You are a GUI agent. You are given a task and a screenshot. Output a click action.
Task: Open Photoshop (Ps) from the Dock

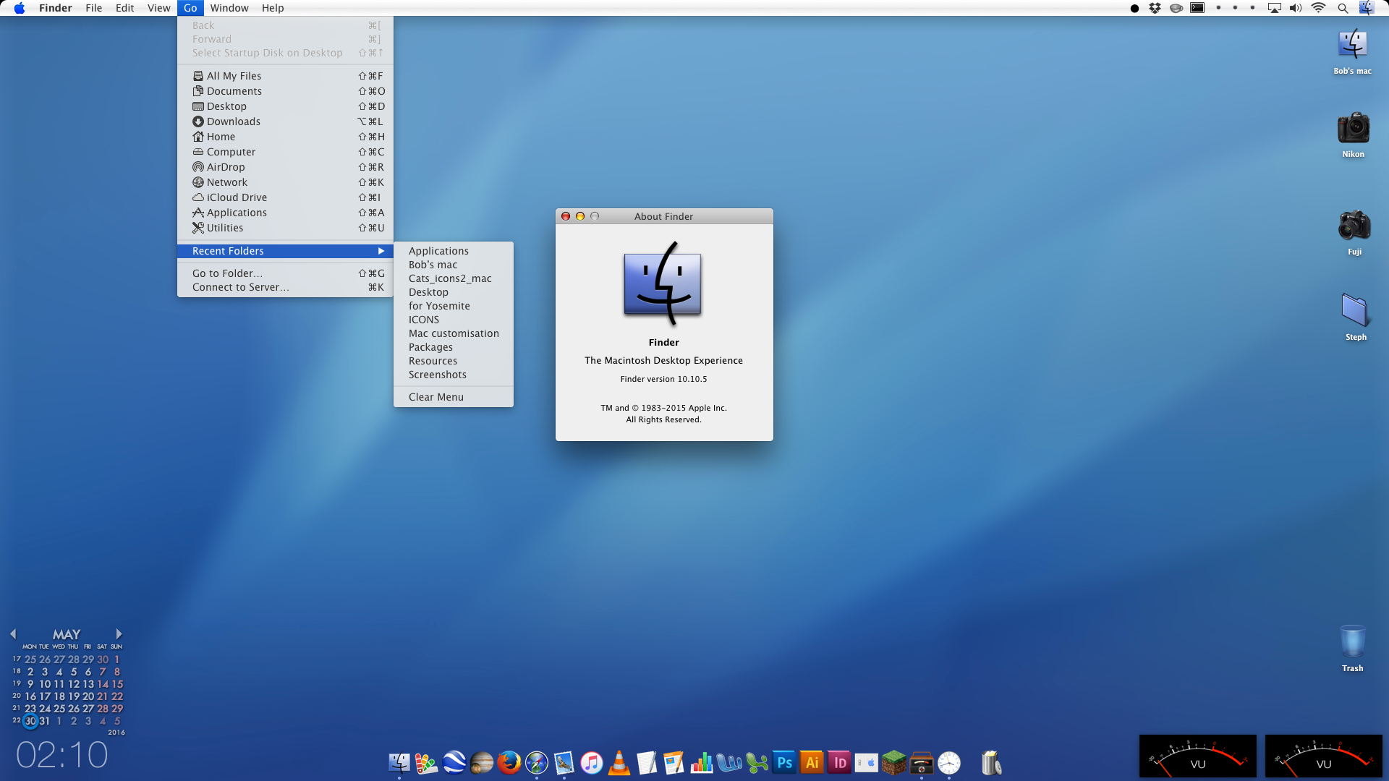tap(784, 763)
